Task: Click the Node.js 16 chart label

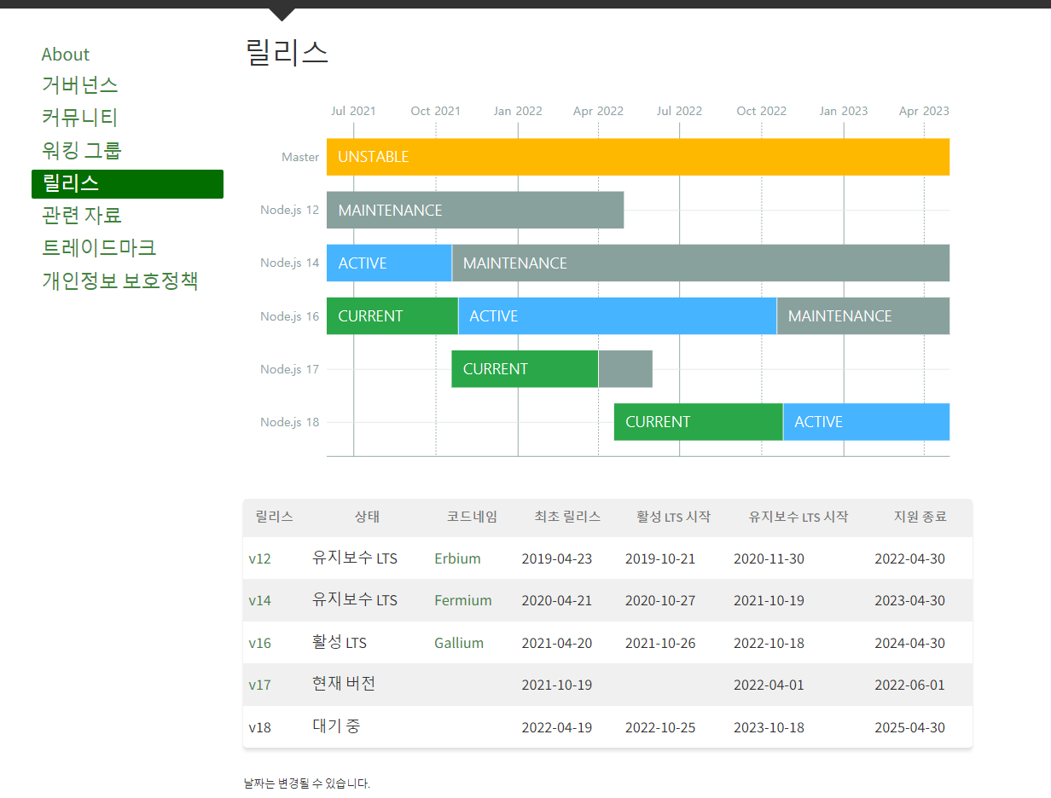Action: click(x=290, y=316)
